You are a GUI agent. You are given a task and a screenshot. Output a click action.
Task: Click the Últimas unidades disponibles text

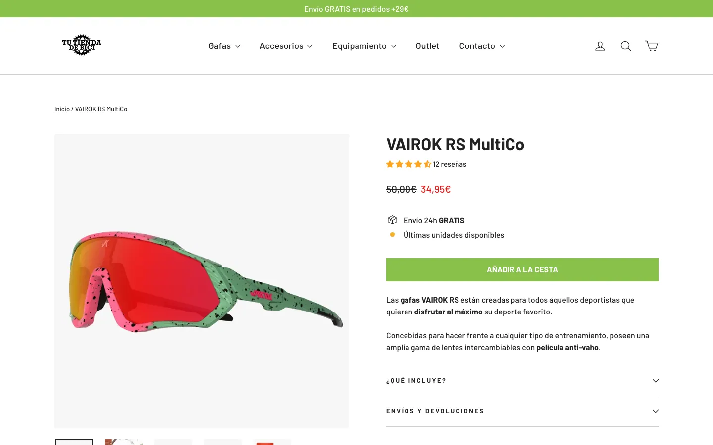454,235
